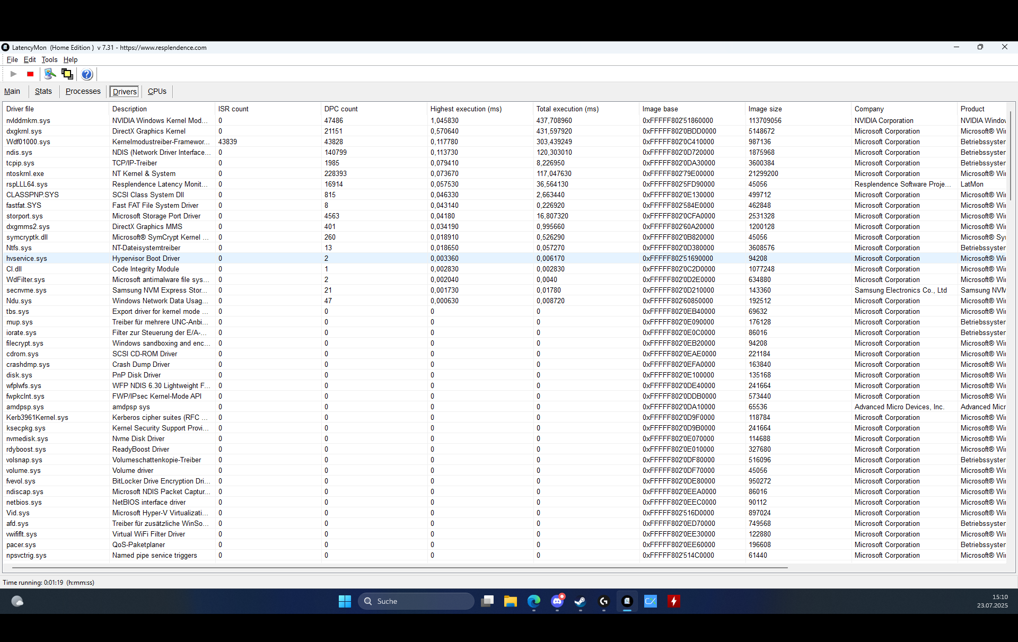The width and height of the screenshot is (1018, 642).
Task: Open help via blue question mark icon
Action: [x=87, y=74]
